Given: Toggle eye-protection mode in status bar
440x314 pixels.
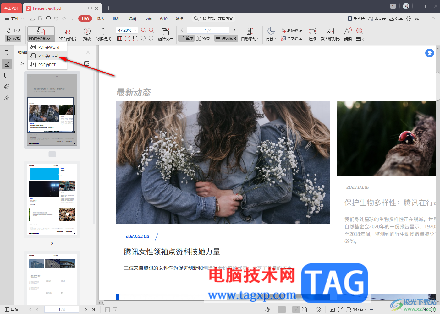Looking at the screenshot, I should [x=268, y=310].
